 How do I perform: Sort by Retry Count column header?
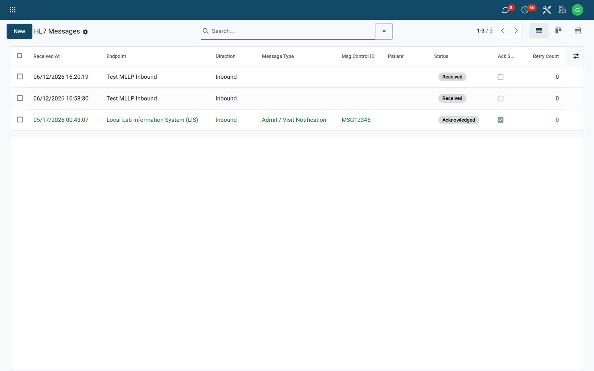coord(545,56)
